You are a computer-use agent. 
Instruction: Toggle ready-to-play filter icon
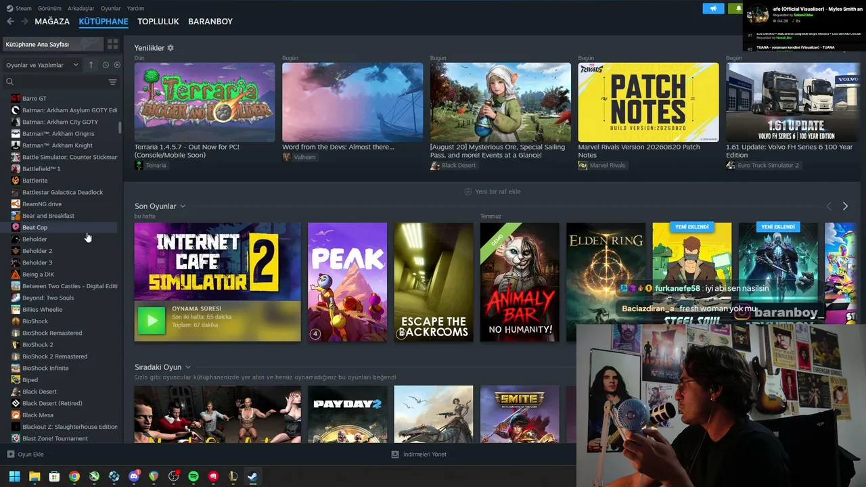(x=117, y=65)
